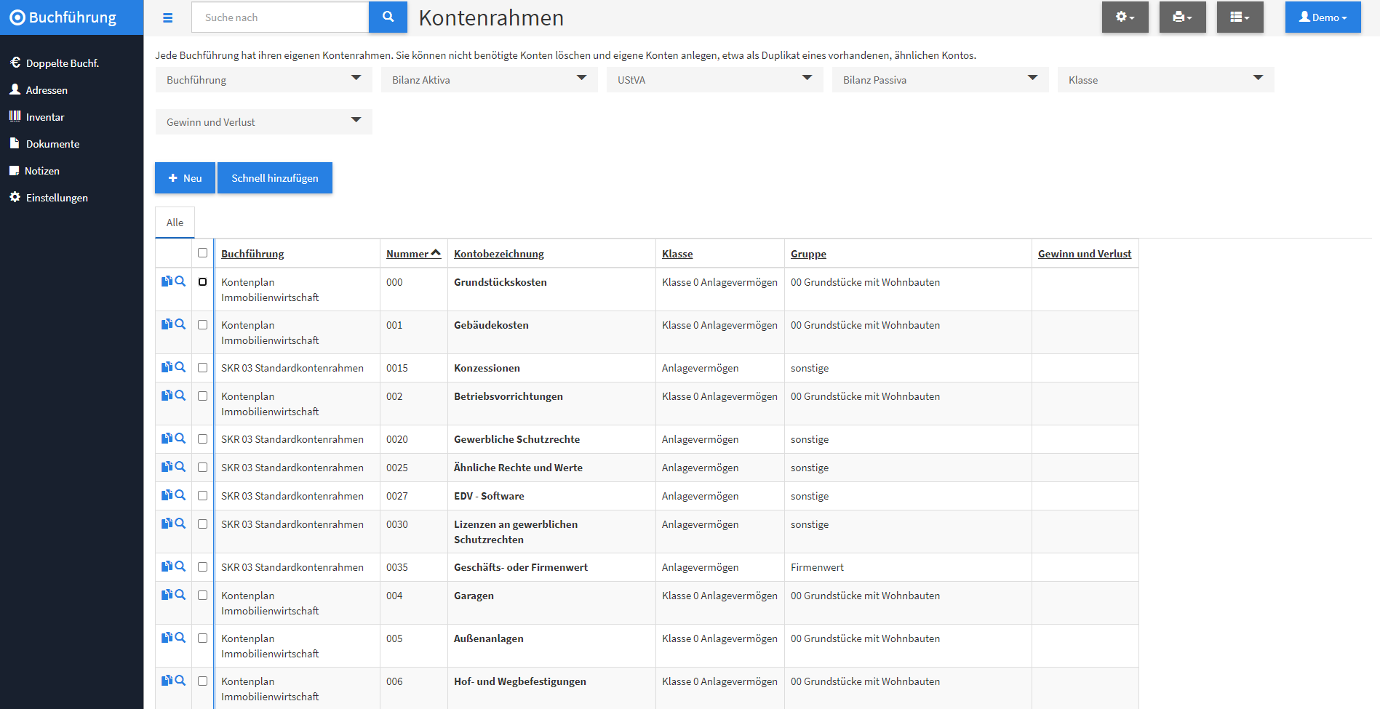This screenshot has width=1380, height=709.
Task: Sort table by Kontobezeichnung column
Action: 499,254
